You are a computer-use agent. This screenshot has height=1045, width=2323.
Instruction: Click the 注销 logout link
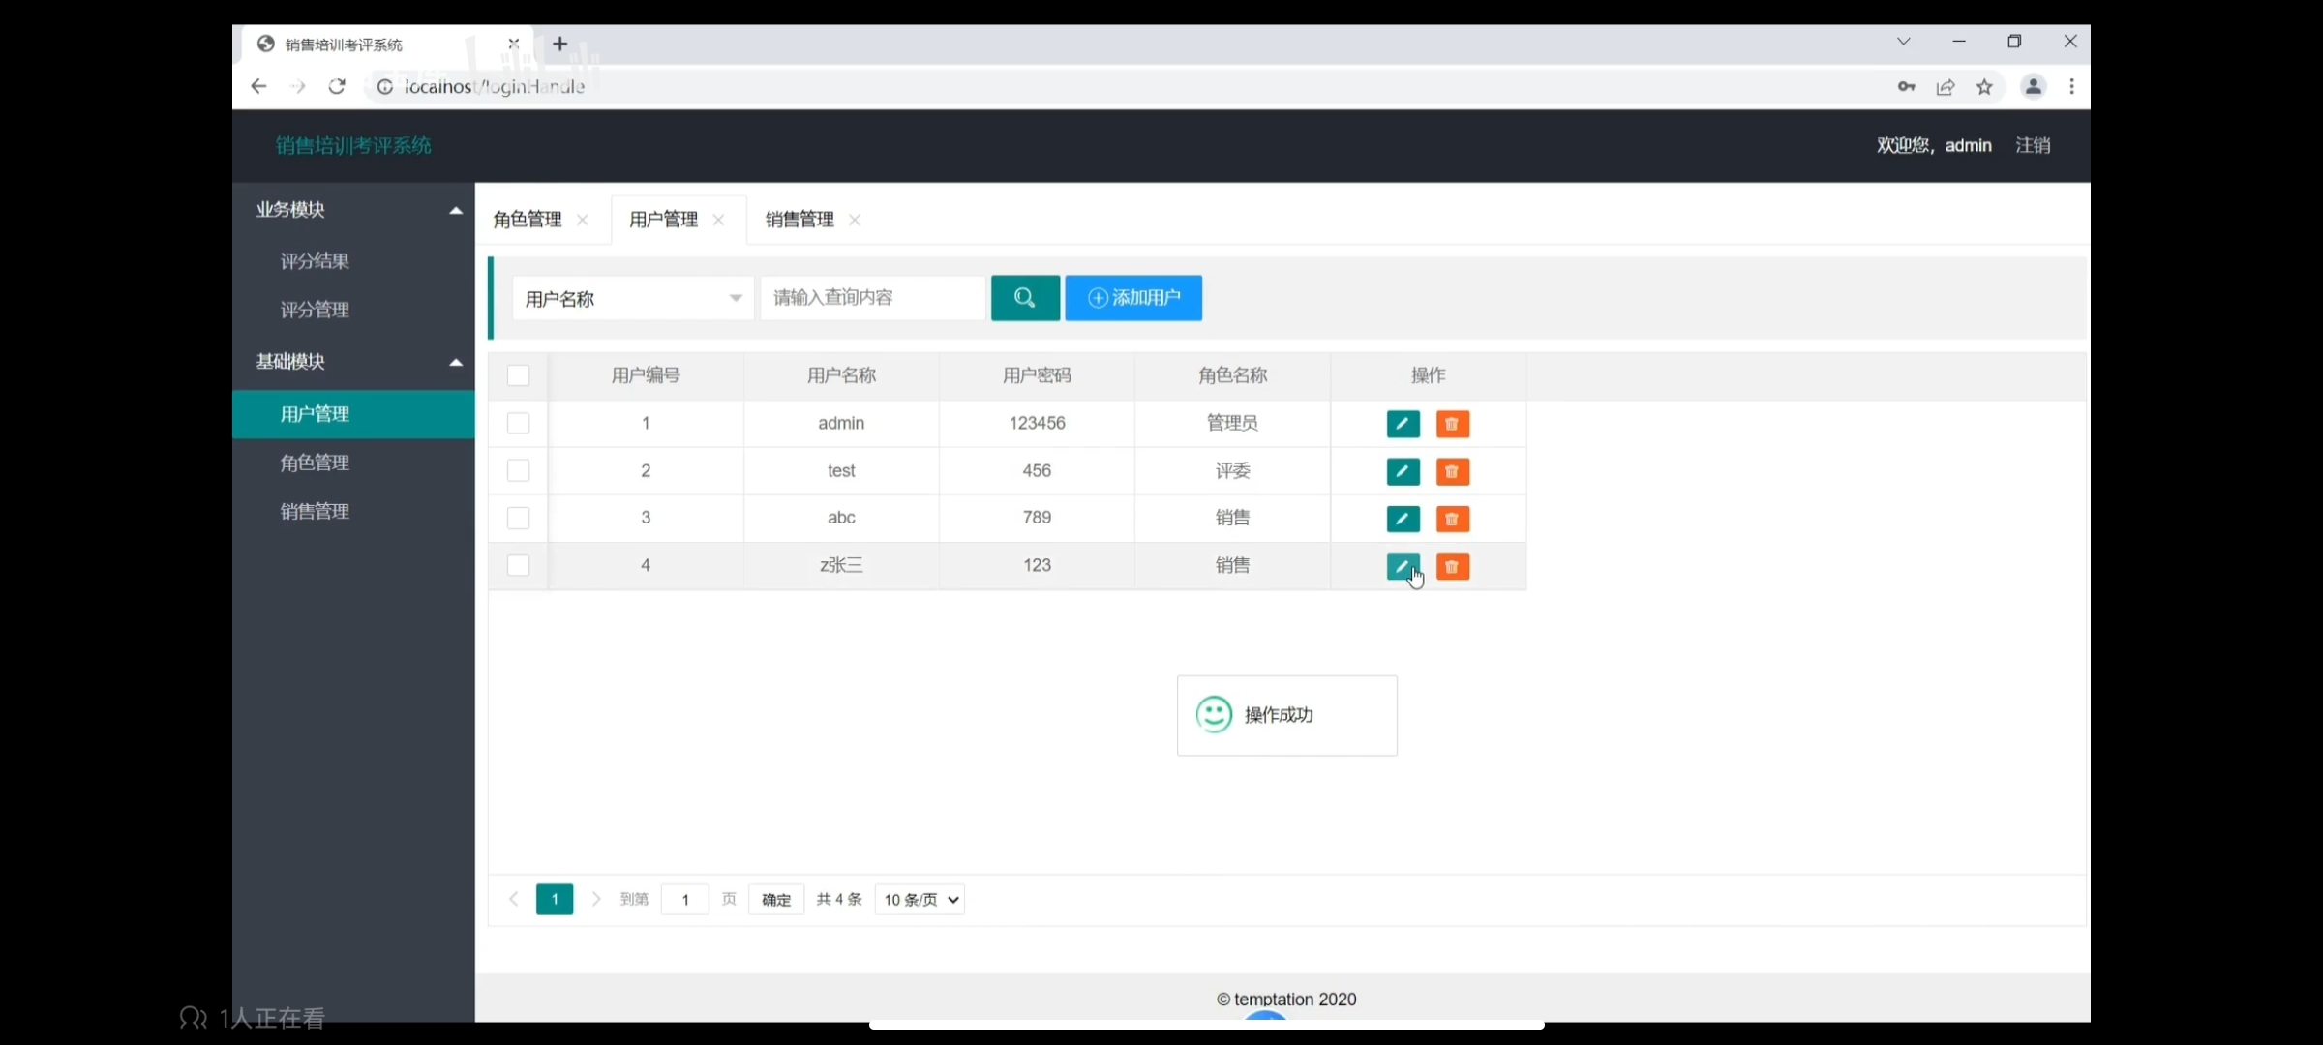pyautogui.click(x=2033, y=146)
